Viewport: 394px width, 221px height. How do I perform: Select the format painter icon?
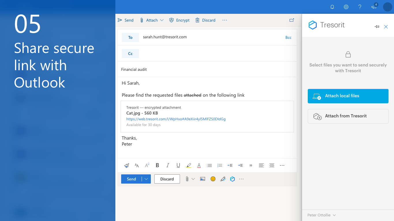[127, 165]
